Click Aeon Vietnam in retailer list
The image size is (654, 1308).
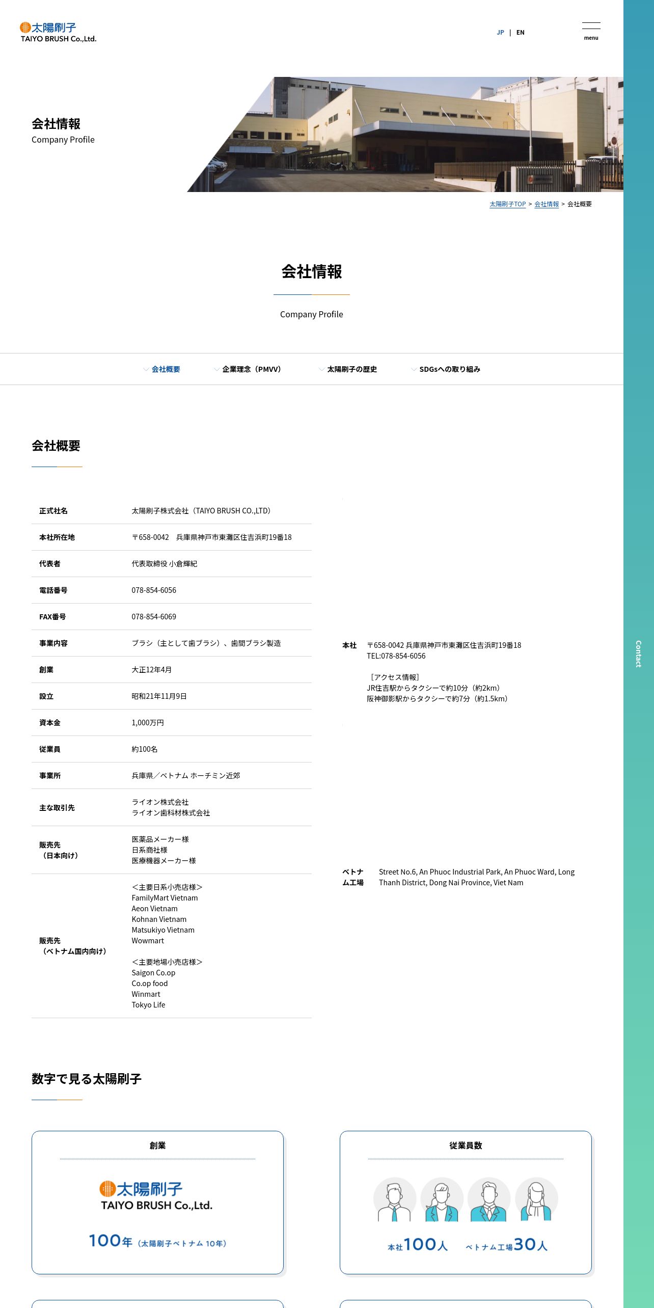tap(154, 909)
